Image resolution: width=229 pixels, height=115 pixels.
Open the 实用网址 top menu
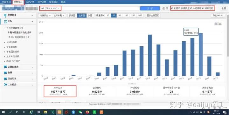(53, 2)
